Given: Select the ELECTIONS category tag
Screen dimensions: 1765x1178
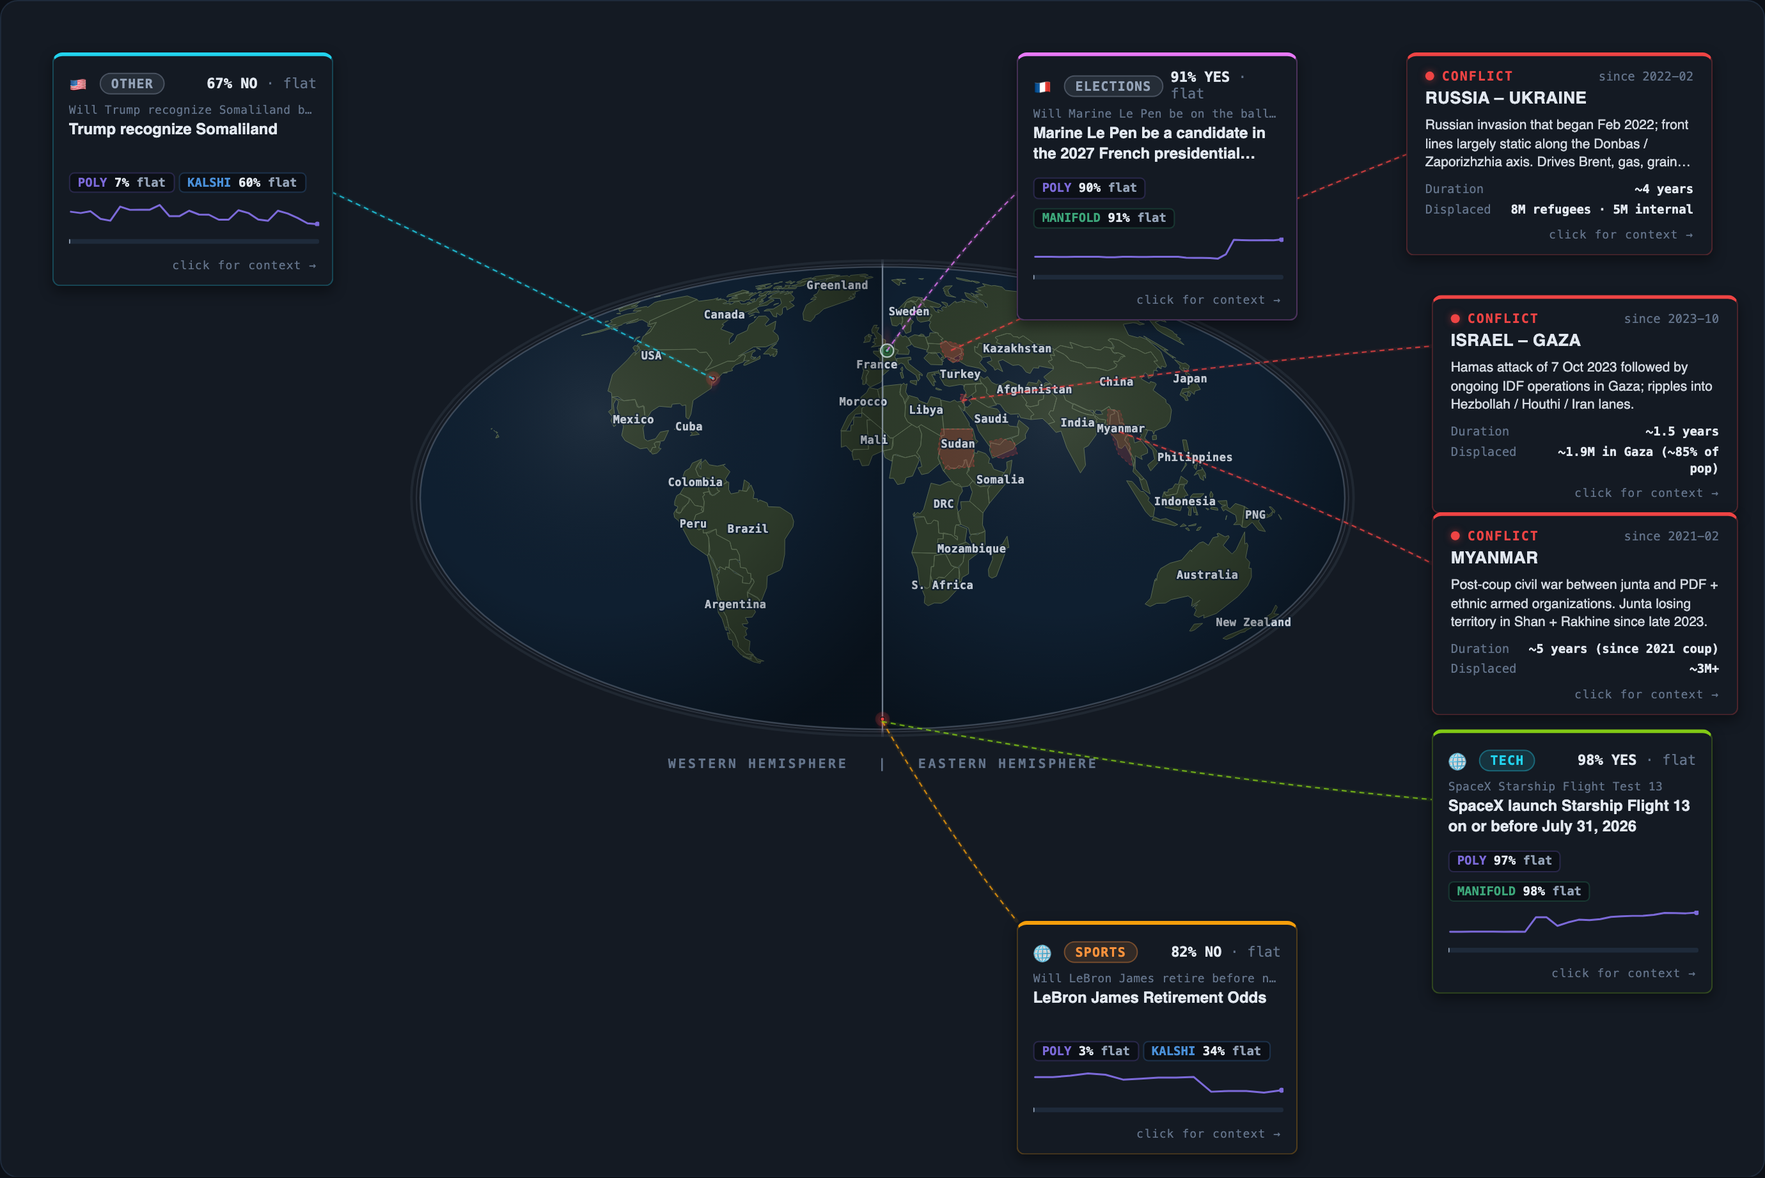Looking at the screenshot, I should 1112,86.
